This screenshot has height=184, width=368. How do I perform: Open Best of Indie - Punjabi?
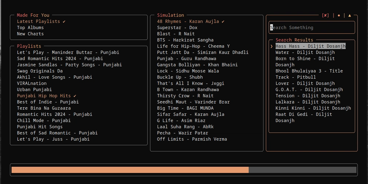[x=48, y=102]
